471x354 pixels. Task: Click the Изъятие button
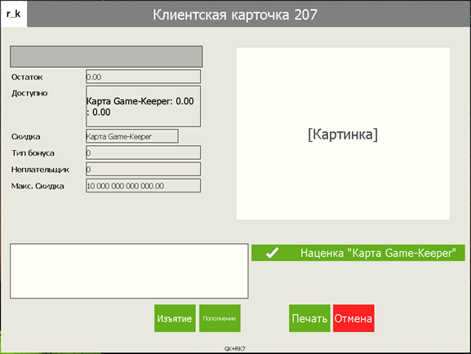(x=175, y=318)
